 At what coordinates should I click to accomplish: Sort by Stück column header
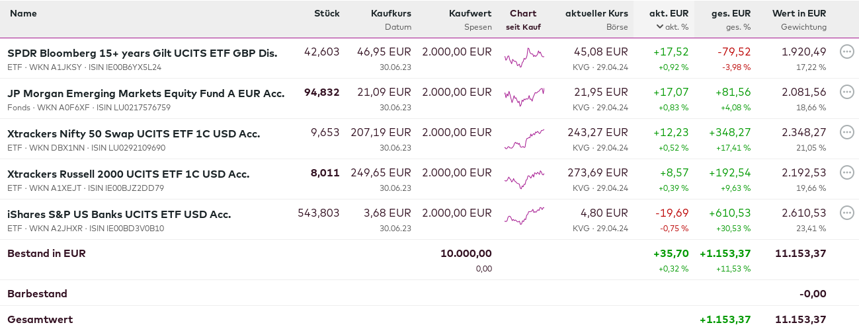coord(327,13)
